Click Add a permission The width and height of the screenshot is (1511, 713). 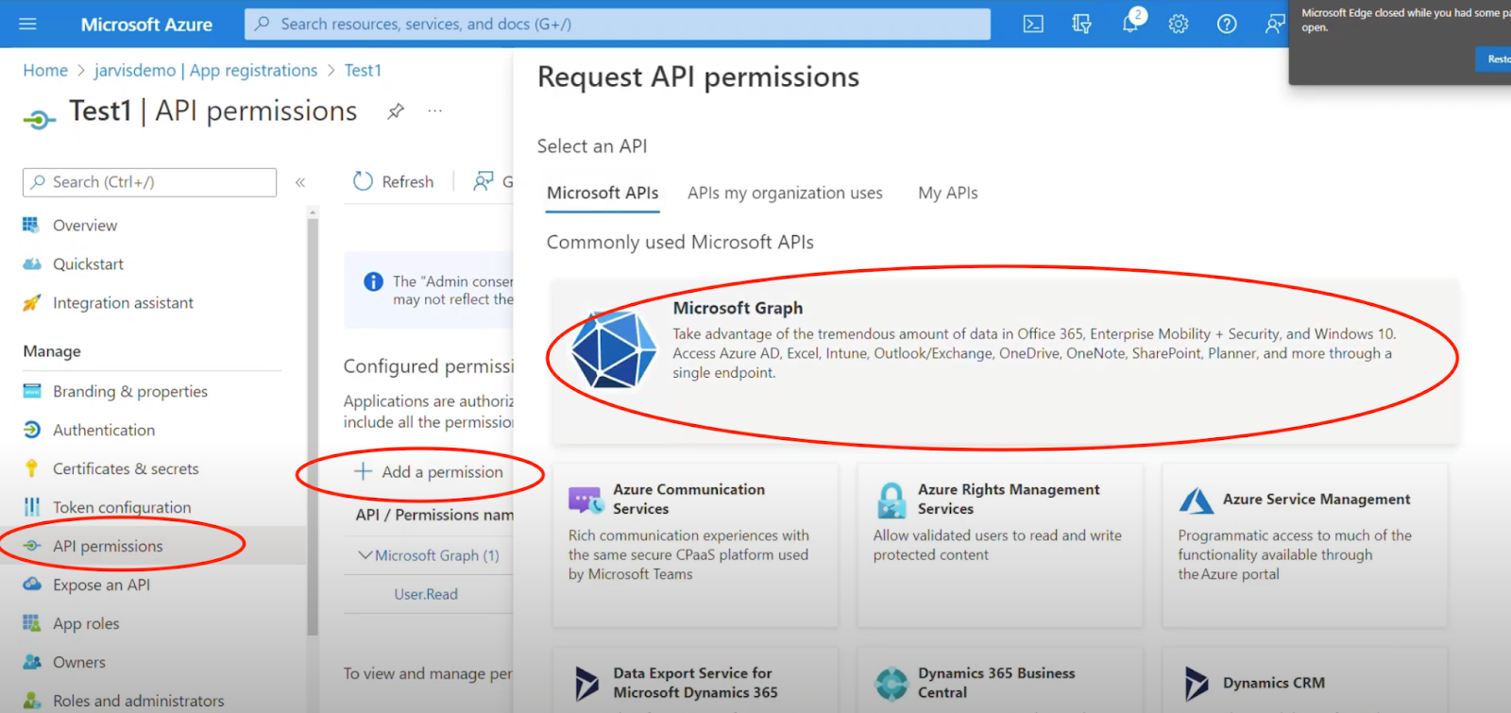click(x=428, y=471)
